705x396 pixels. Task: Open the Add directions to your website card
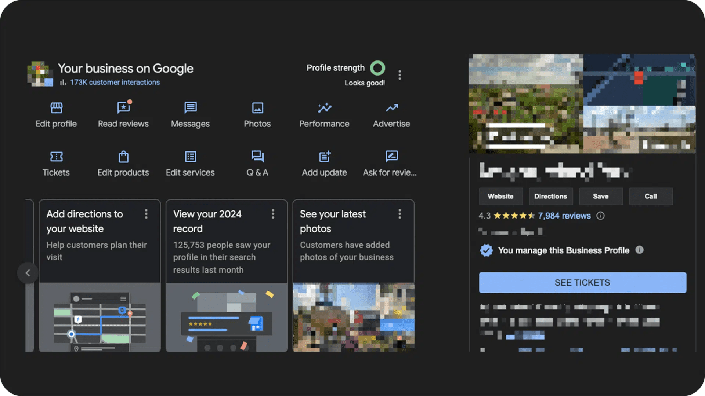[x=100, y=275]
